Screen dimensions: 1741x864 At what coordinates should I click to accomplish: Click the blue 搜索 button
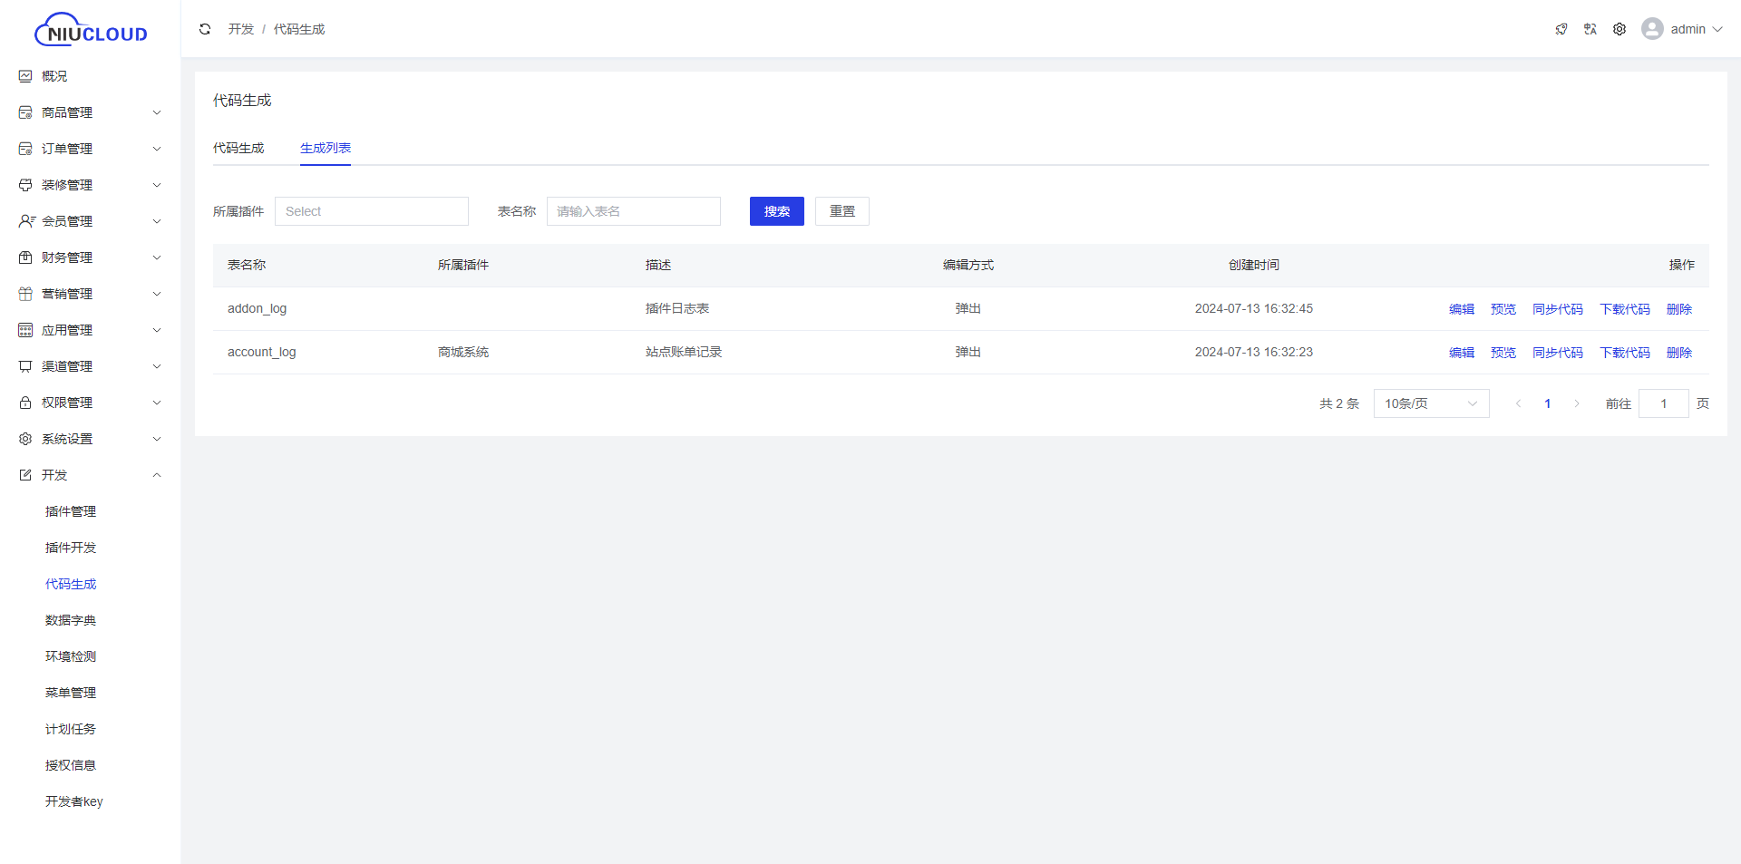tap(776, 211)
